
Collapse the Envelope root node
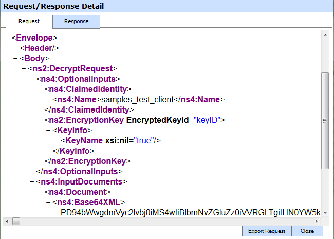pyautogui.click(x=7, y=38)
